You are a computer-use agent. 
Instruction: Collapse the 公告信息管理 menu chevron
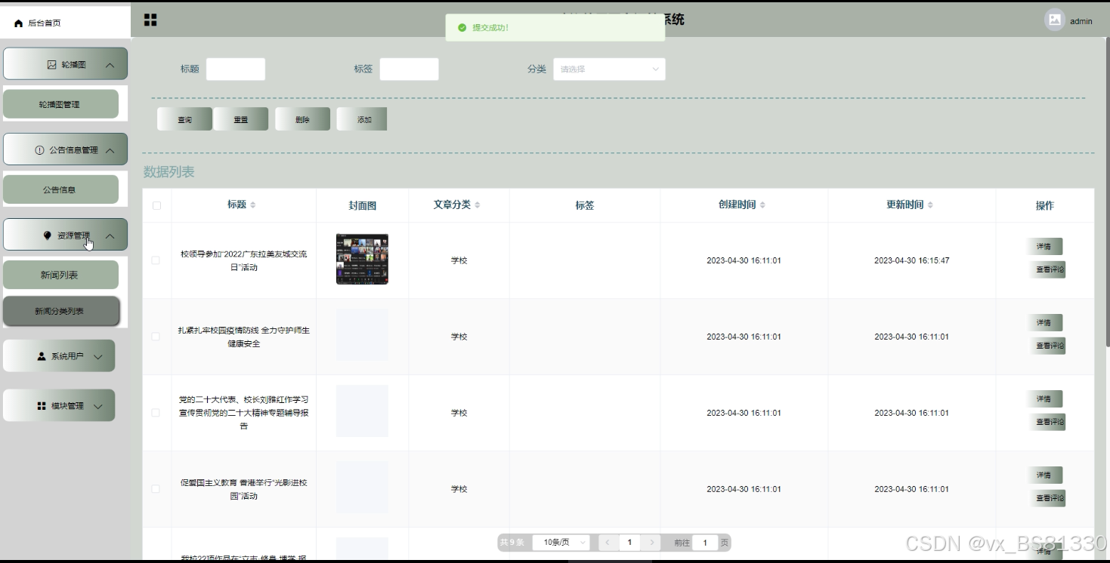(x=110, y=151)
